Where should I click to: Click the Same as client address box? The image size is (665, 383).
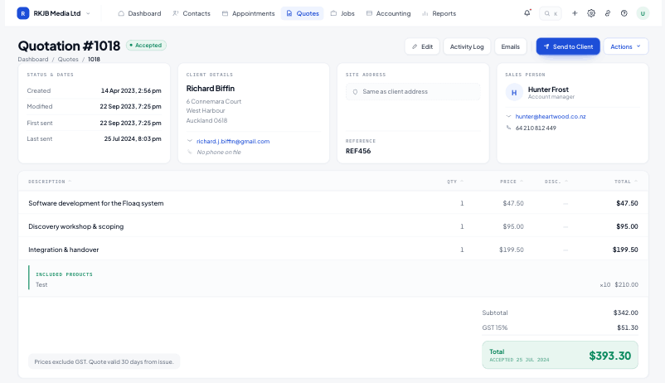tap(413, 92)
